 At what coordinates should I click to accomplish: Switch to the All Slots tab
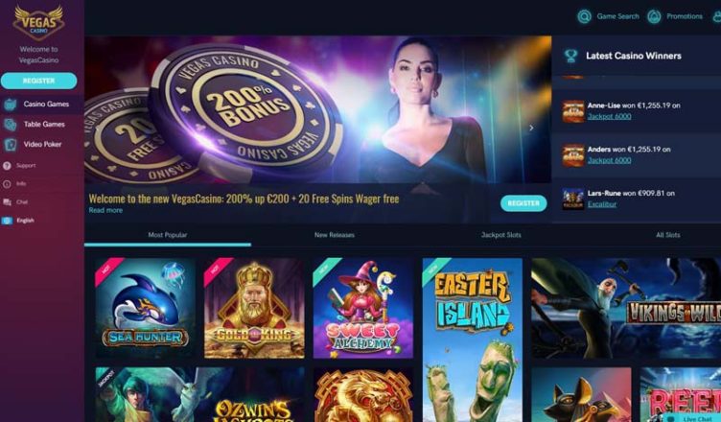tap(667, 235)
